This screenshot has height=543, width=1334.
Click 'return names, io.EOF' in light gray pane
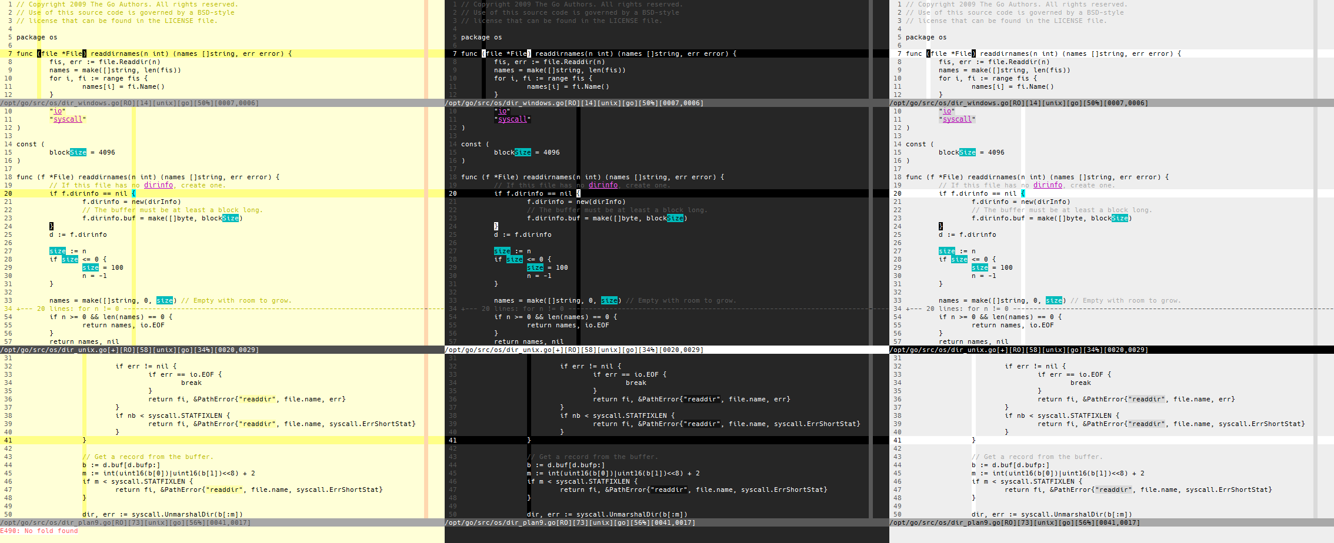[x=1013, y=325]
